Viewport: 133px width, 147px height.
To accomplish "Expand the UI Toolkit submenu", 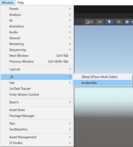I will [x=37, y=143].
